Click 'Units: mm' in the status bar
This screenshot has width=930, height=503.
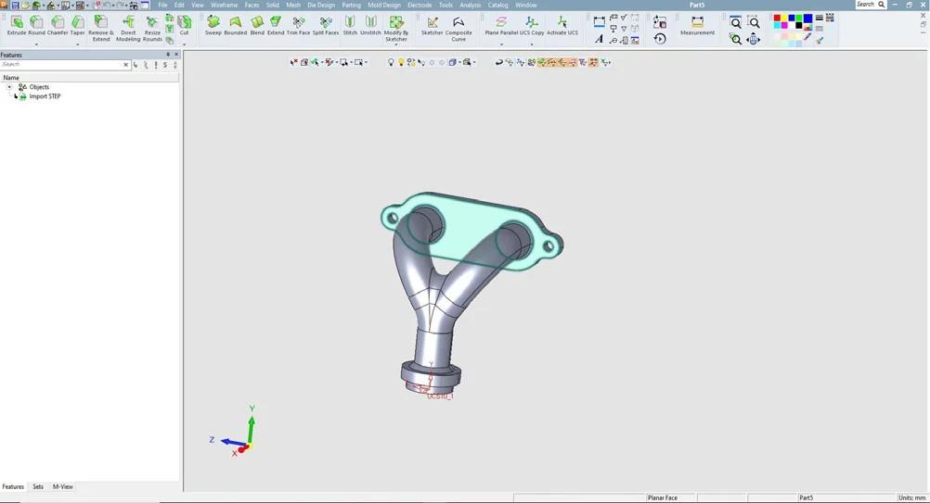pyautogui.click(x=912, y=497)
